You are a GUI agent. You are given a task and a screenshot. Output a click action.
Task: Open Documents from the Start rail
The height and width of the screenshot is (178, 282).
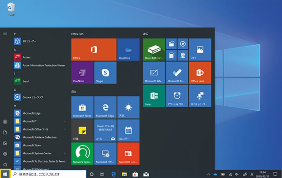5,132
